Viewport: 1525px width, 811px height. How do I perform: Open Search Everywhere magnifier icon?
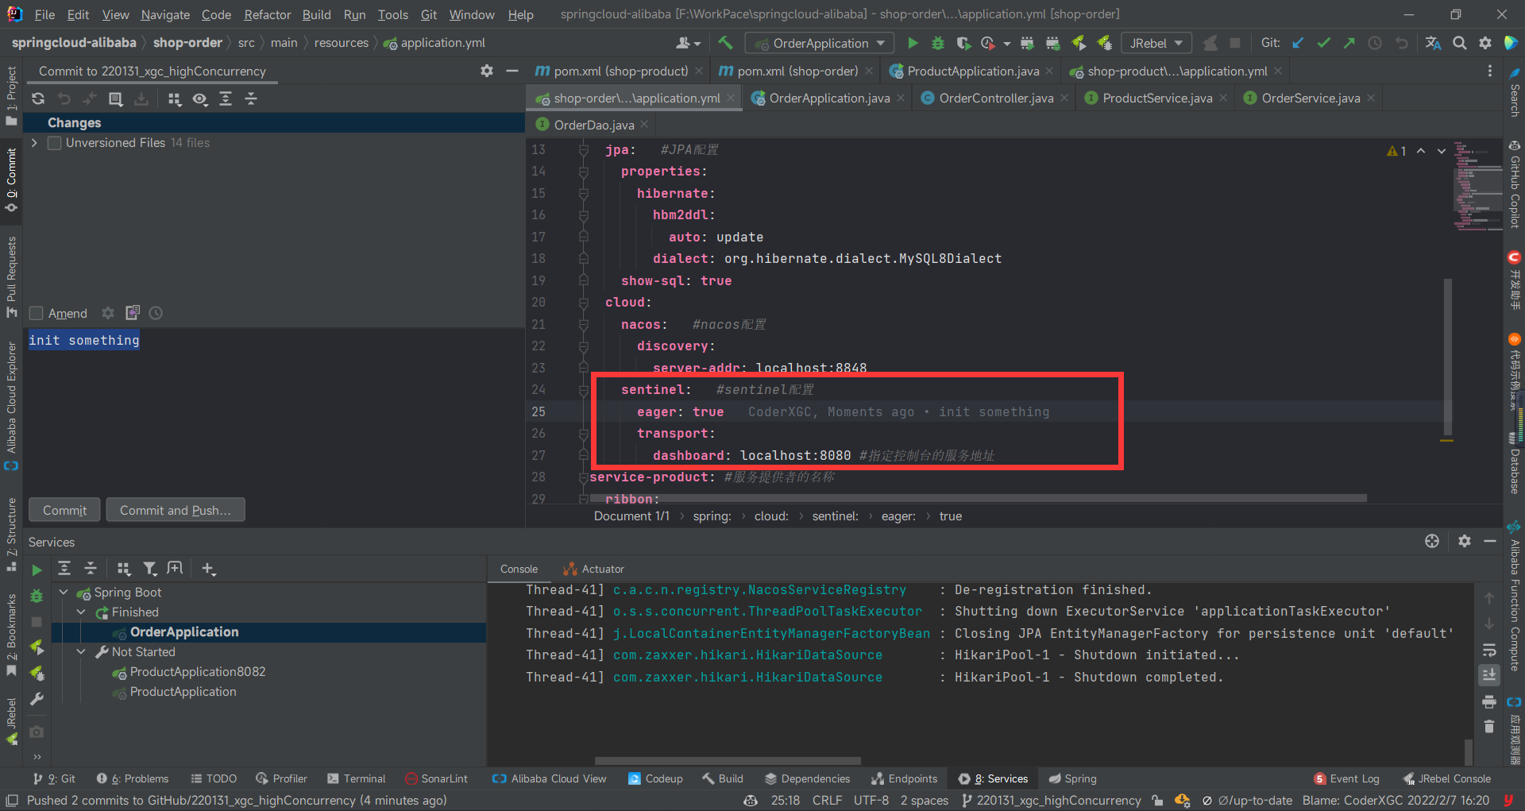(x=1459, y=43)
